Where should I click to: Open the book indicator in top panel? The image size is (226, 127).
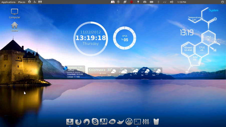click(113, 2)
